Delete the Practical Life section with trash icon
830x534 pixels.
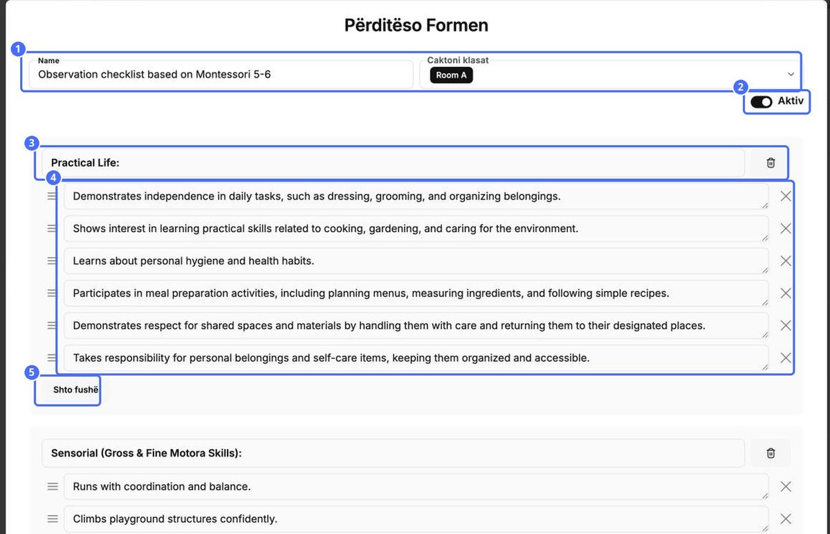[x=771, y=163]
